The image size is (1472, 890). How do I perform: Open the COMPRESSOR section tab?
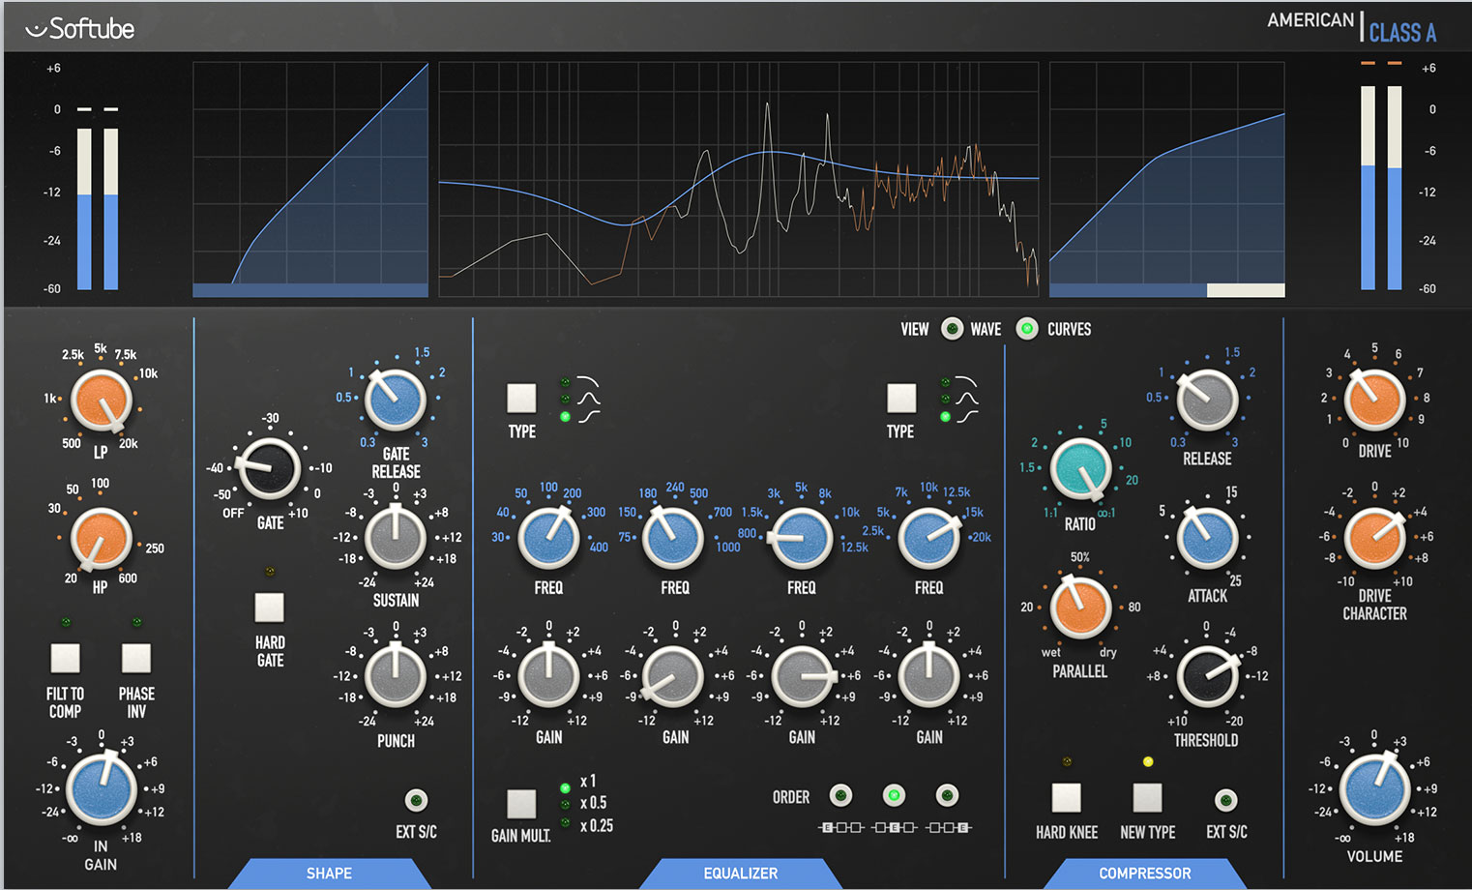[1144, 873]
